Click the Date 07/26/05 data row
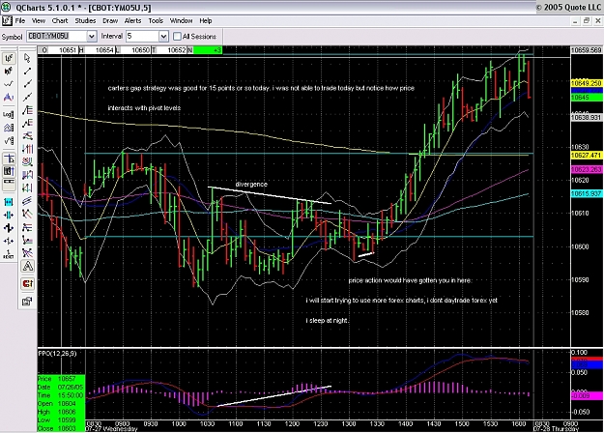Image resolution: width=604 pixels, height=433 pixels. click(61, 388)
